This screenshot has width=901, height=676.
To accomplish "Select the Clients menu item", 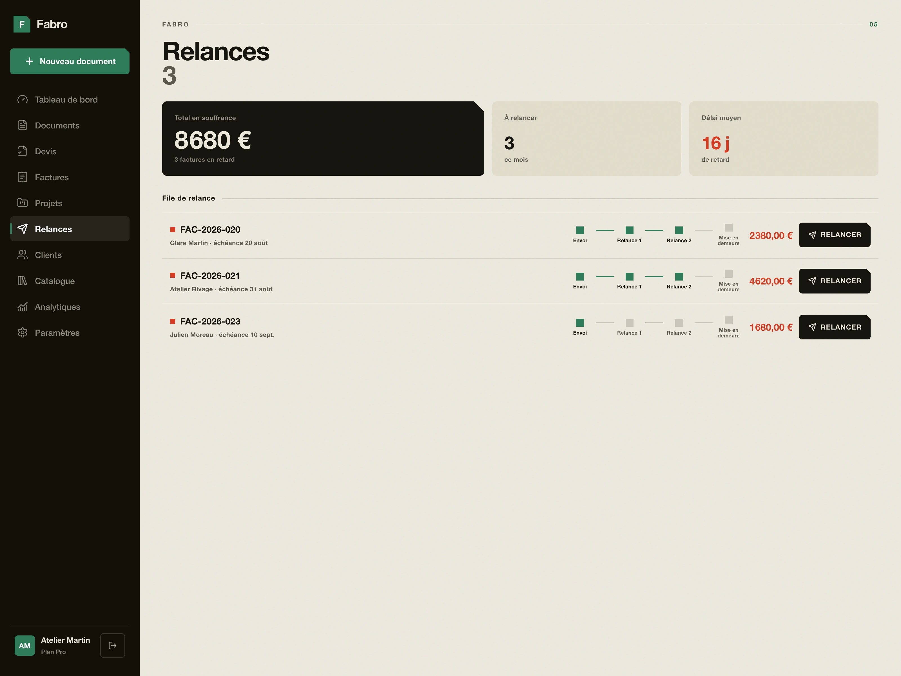I will pyautogui.click(x=70, y=255).
